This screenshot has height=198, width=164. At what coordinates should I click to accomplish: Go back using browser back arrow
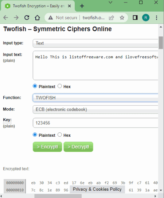point(6,18)
